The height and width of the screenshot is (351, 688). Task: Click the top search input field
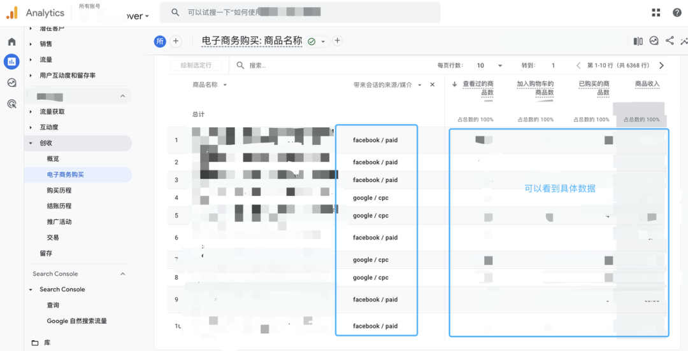[300, 12]
